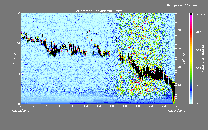Click the '12:' hour tick label
The image size is (208, 130).
(x=99, y=106)
